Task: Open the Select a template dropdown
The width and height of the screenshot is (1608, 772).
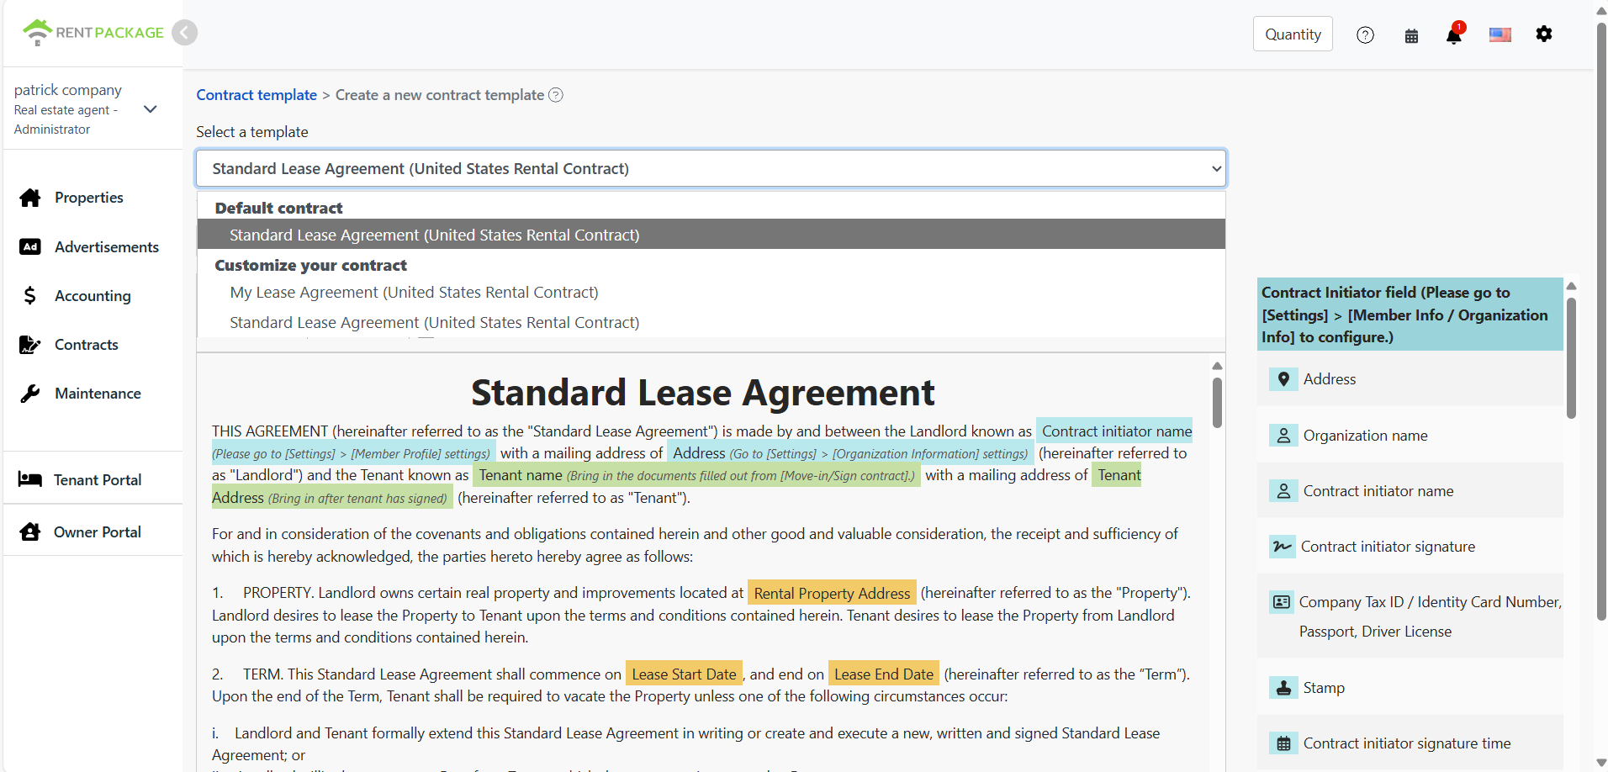Action: click(x=711, y=168)
